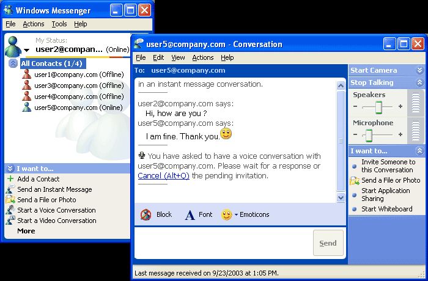The width and height of the screenshot is (428, 281).
Task: Expand the Start Camera panel chevron
Action: click(419, 70)
